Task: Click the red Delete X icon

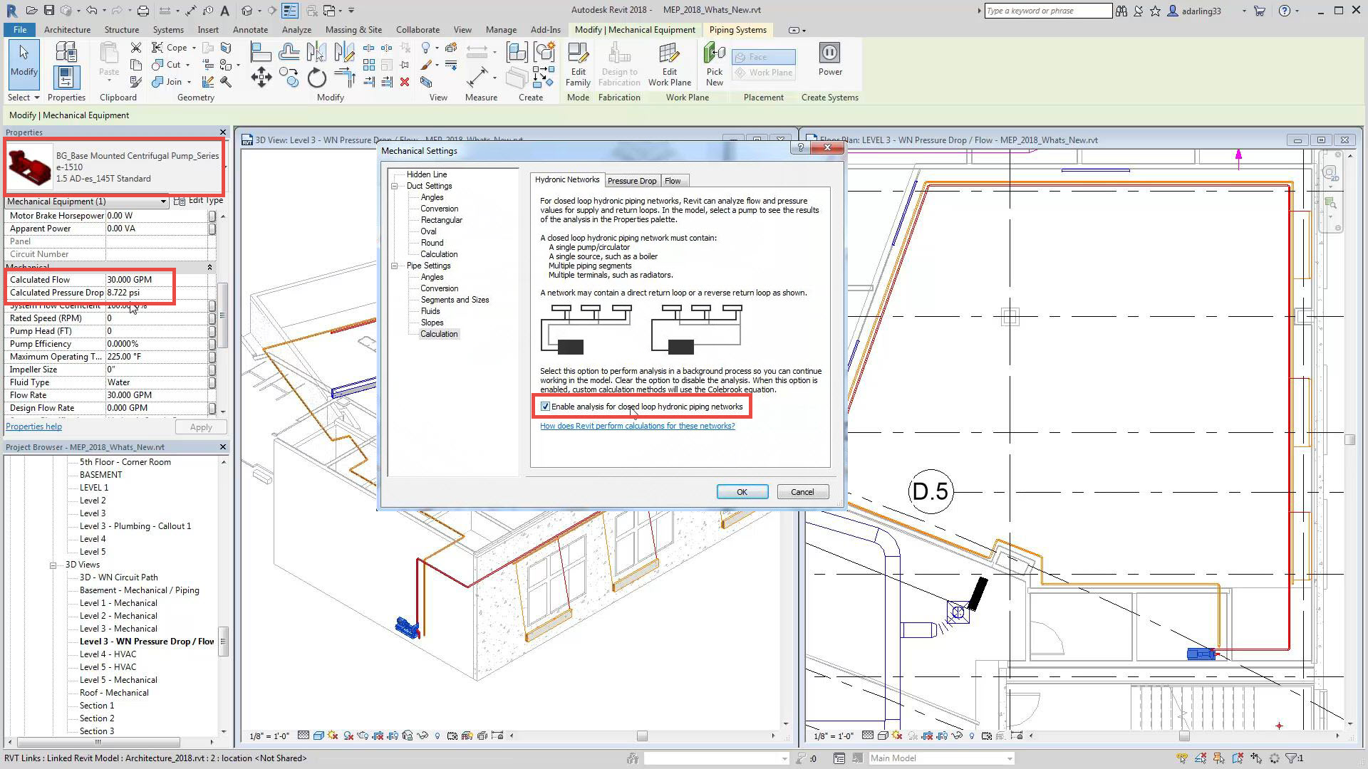Action: pos(405,82)
